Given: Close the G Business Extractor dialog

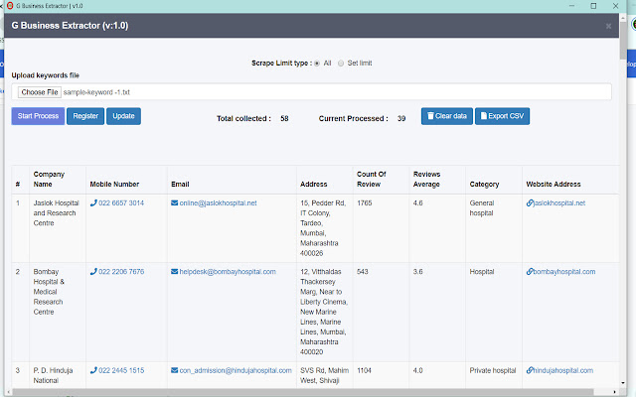Looking at the screenshot, I should point(608,26).
